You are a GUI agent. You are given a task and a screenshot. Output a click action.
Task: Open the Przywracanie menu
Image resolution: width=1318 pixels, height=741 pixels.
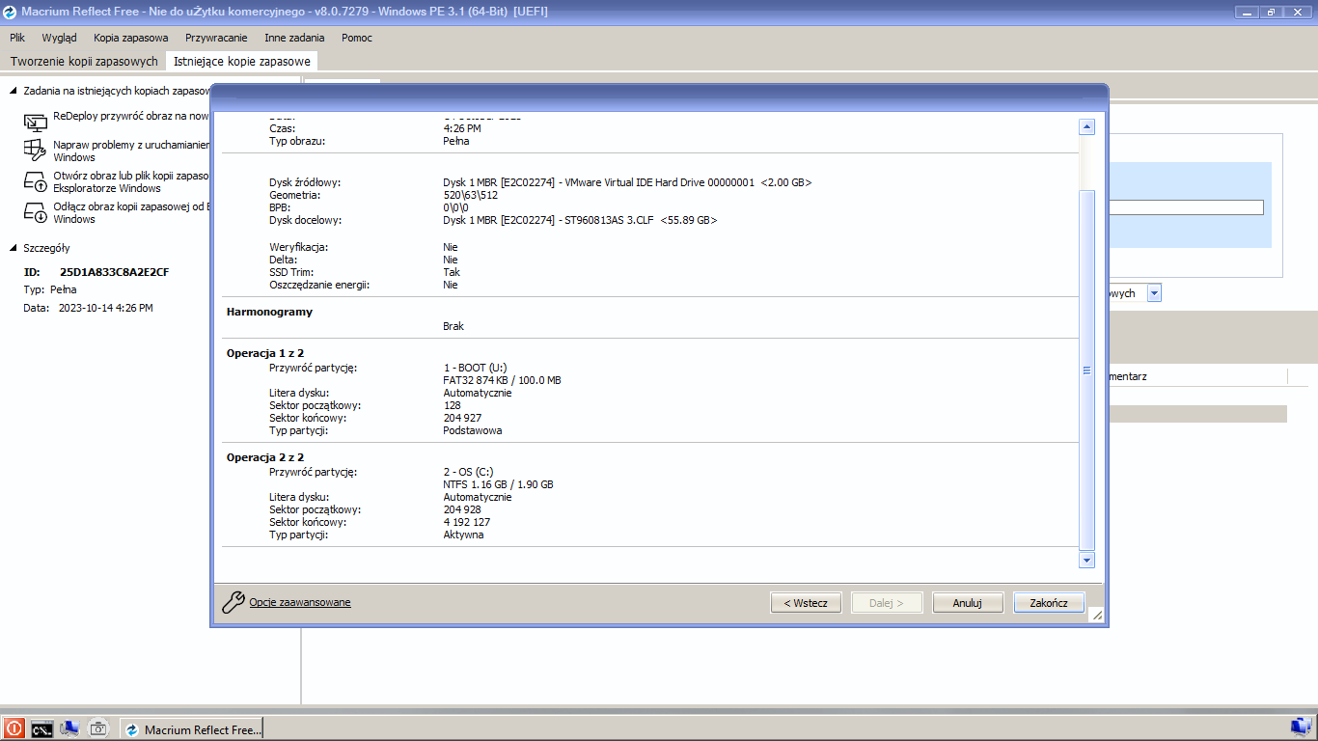[216, 38]
